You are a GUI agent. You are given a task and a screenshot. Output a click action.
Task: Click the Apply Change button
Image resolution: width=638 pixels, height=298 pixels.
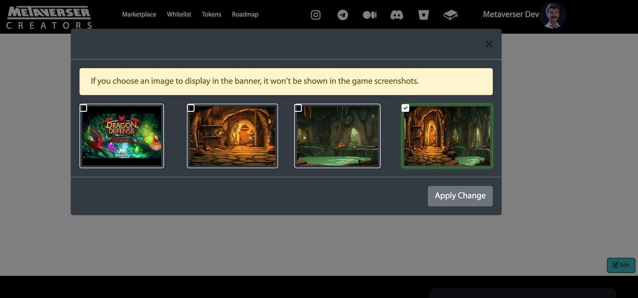pyautogui.click(x=460, y=196)
